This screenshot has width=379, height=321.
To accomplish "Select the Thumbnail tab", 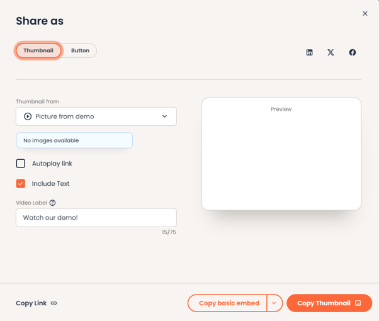I will (x=38, y=50).
